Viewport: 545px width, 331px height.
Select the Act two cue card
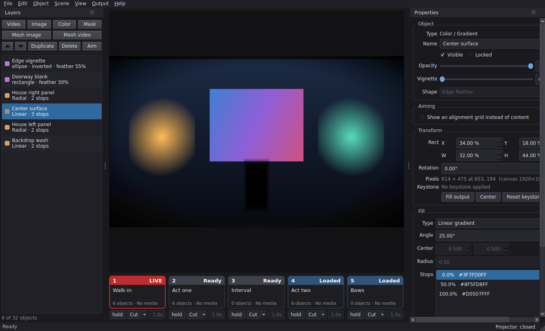coord(316,292)
